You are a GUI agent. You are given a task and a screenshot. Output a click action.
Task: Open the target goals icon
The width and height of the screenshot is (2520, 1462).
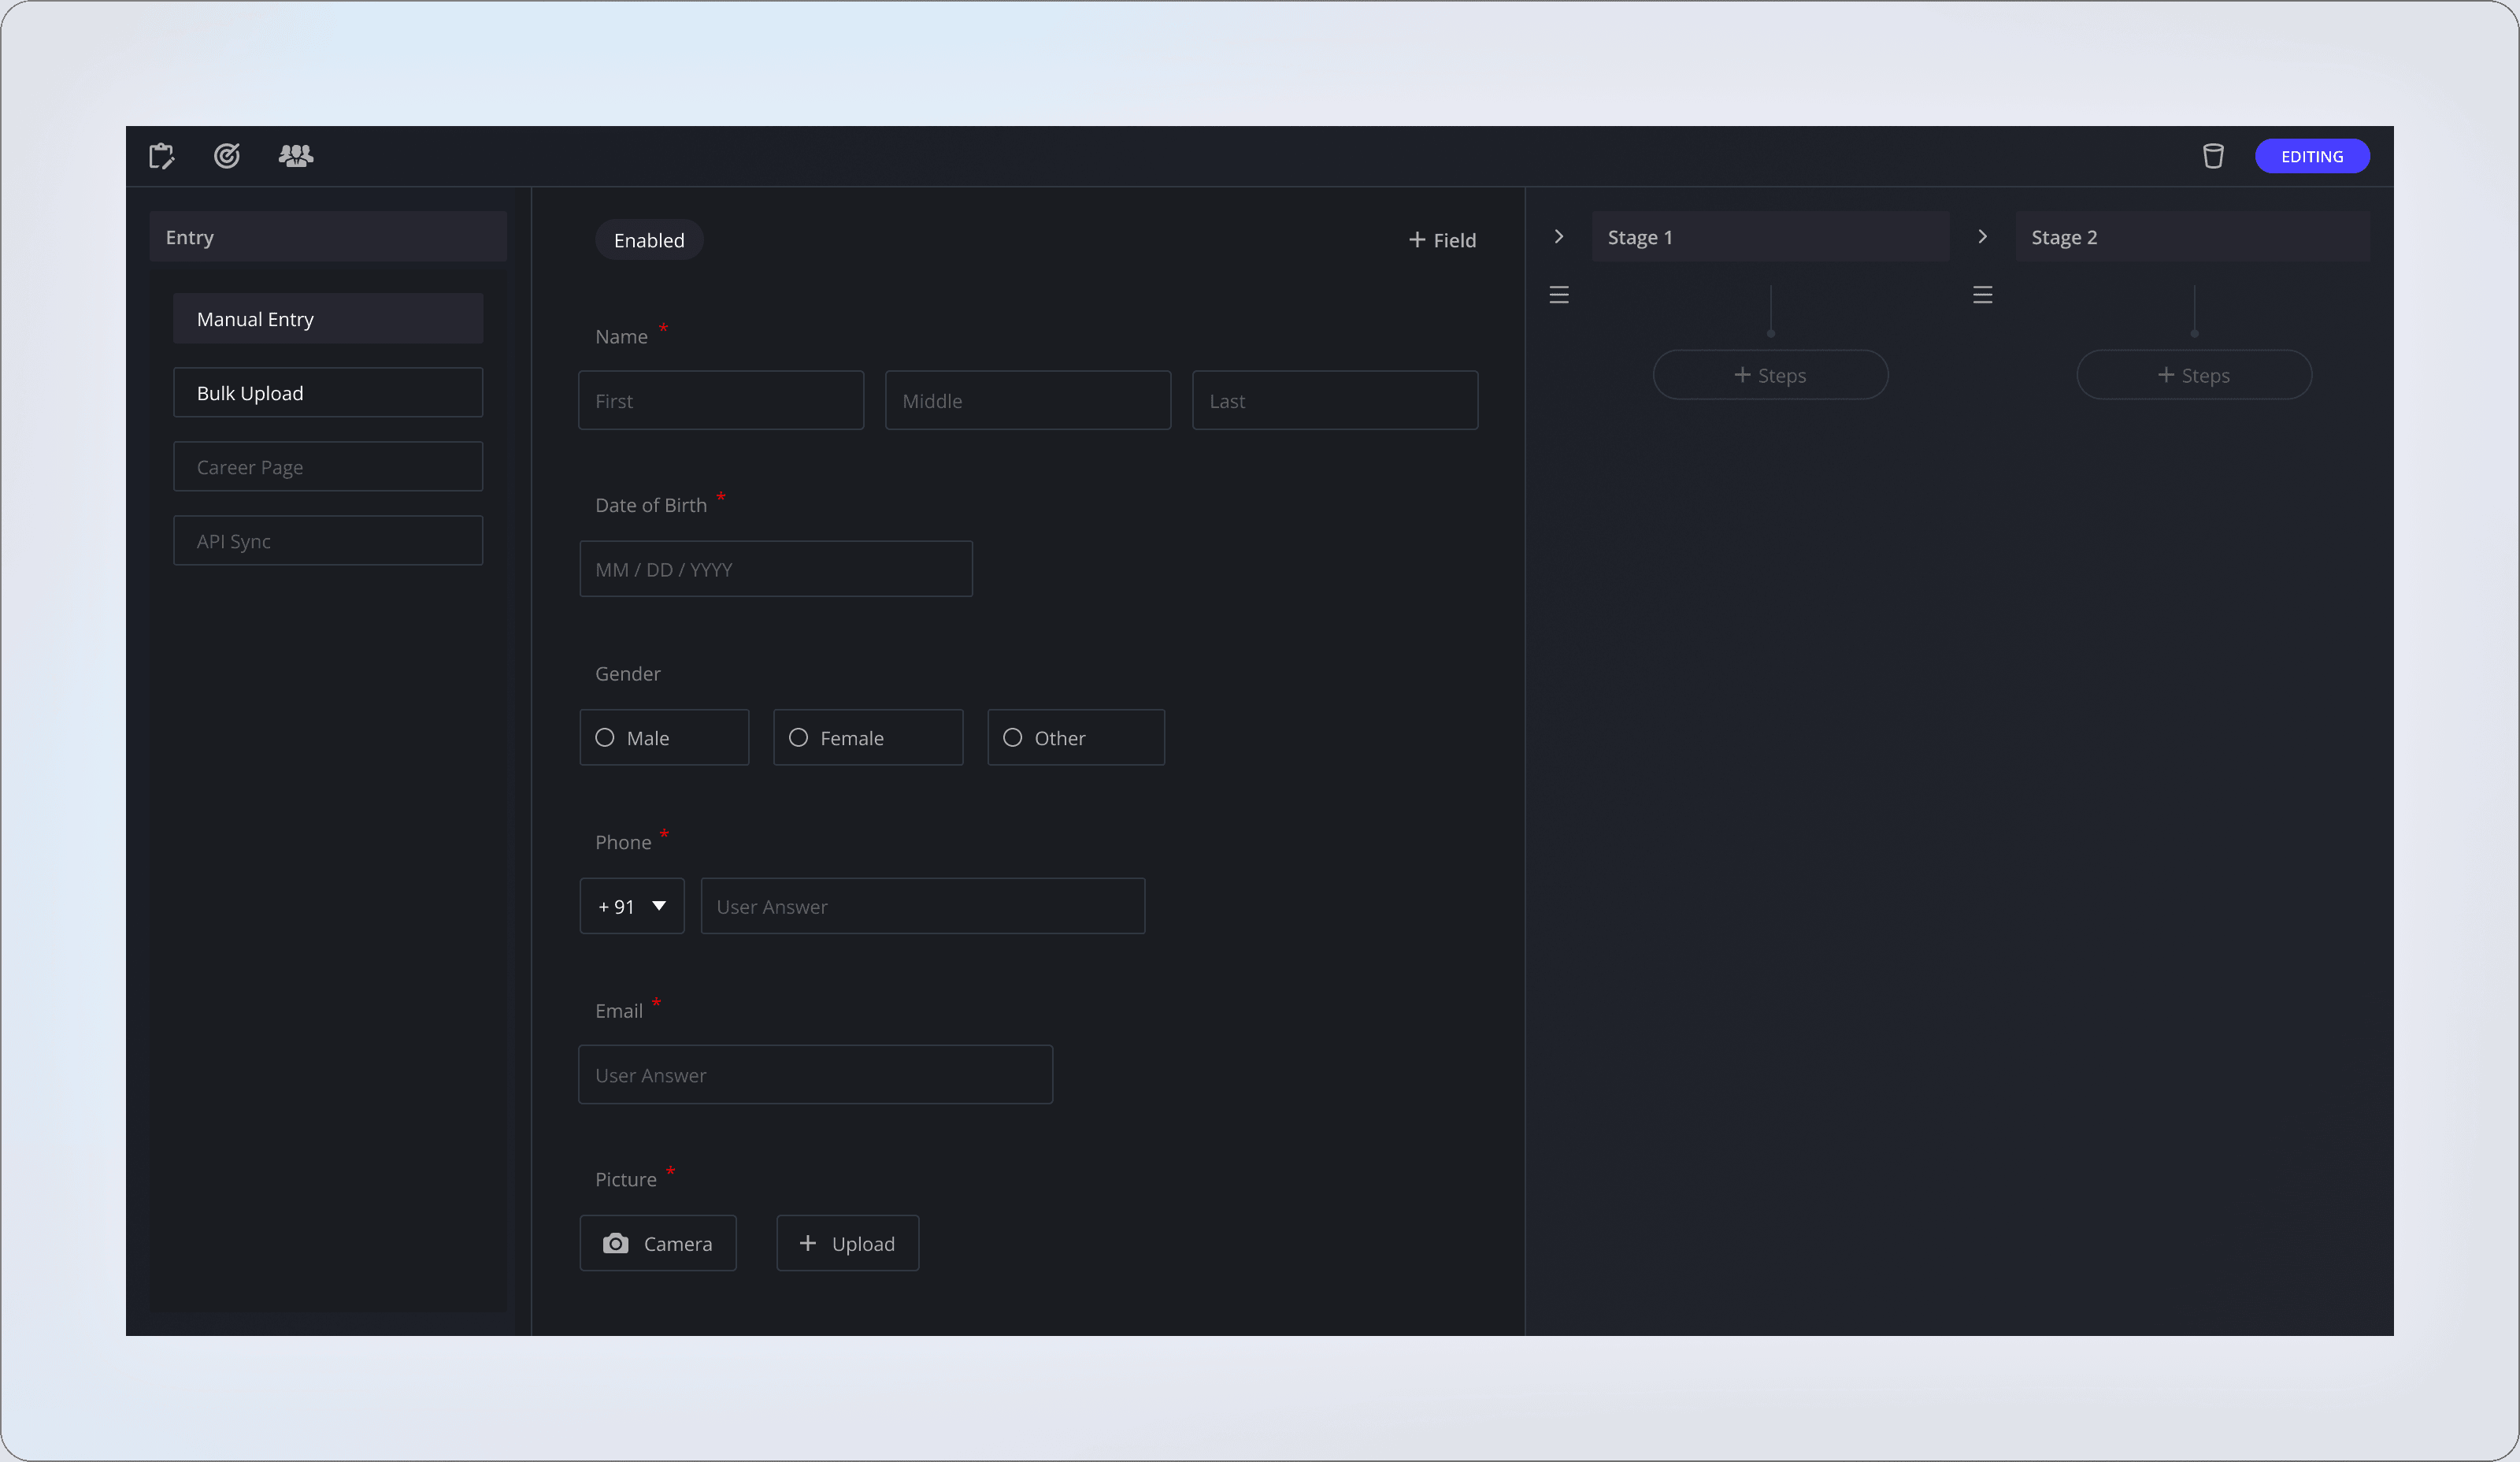227,156
